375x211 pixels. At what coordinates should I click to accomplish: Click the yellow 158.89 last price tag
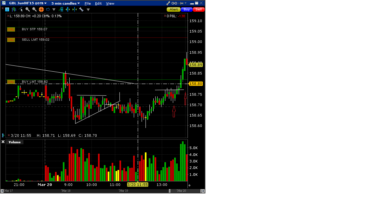click(196, 65)
